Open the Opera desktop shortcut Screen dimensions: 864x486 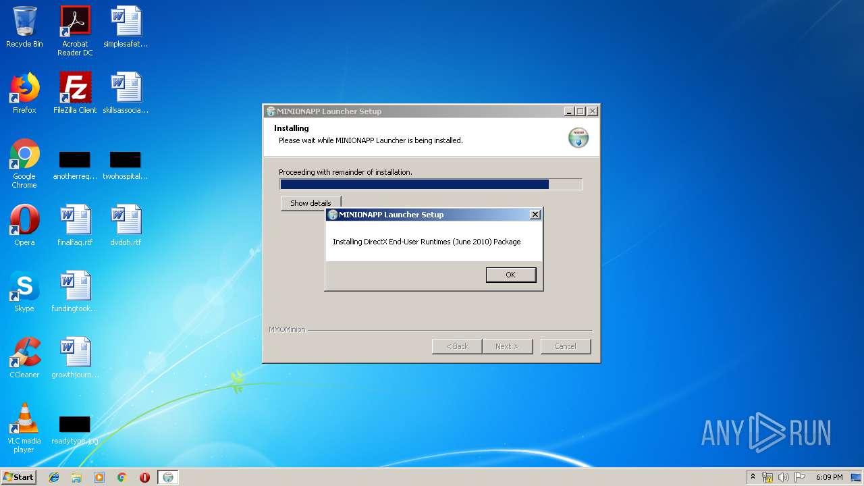click(x=24, y=225)
